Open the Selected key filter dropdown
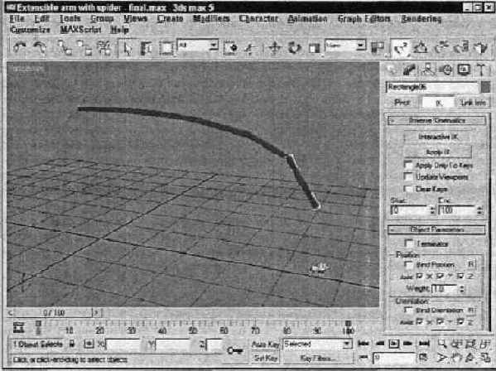The image size is (496, 371). (x=317, y=344)
